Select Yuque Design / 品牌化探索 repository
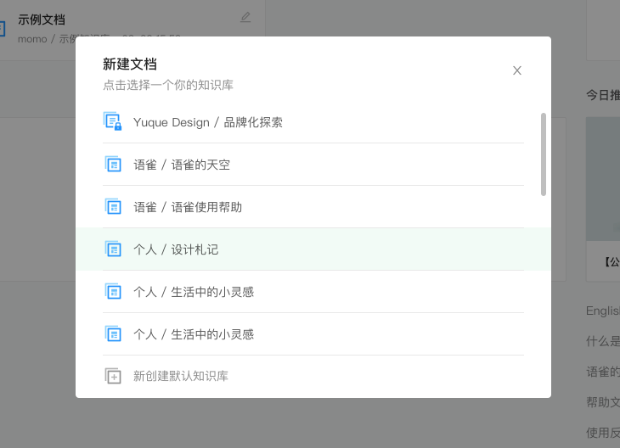This screenshot has height=448, width=620. [313, 122]
